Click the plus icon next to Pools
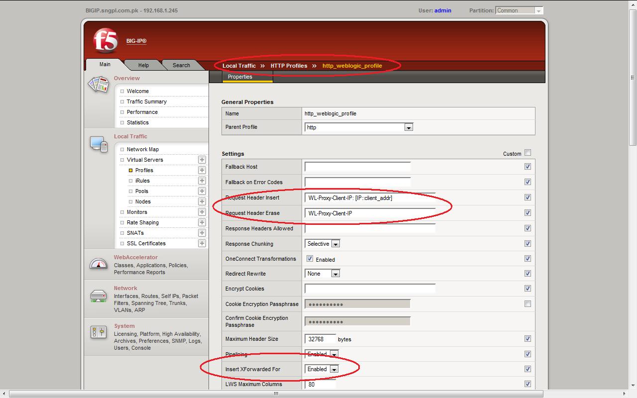This screenshot has width=637, height=398. [x=203, y=191]
